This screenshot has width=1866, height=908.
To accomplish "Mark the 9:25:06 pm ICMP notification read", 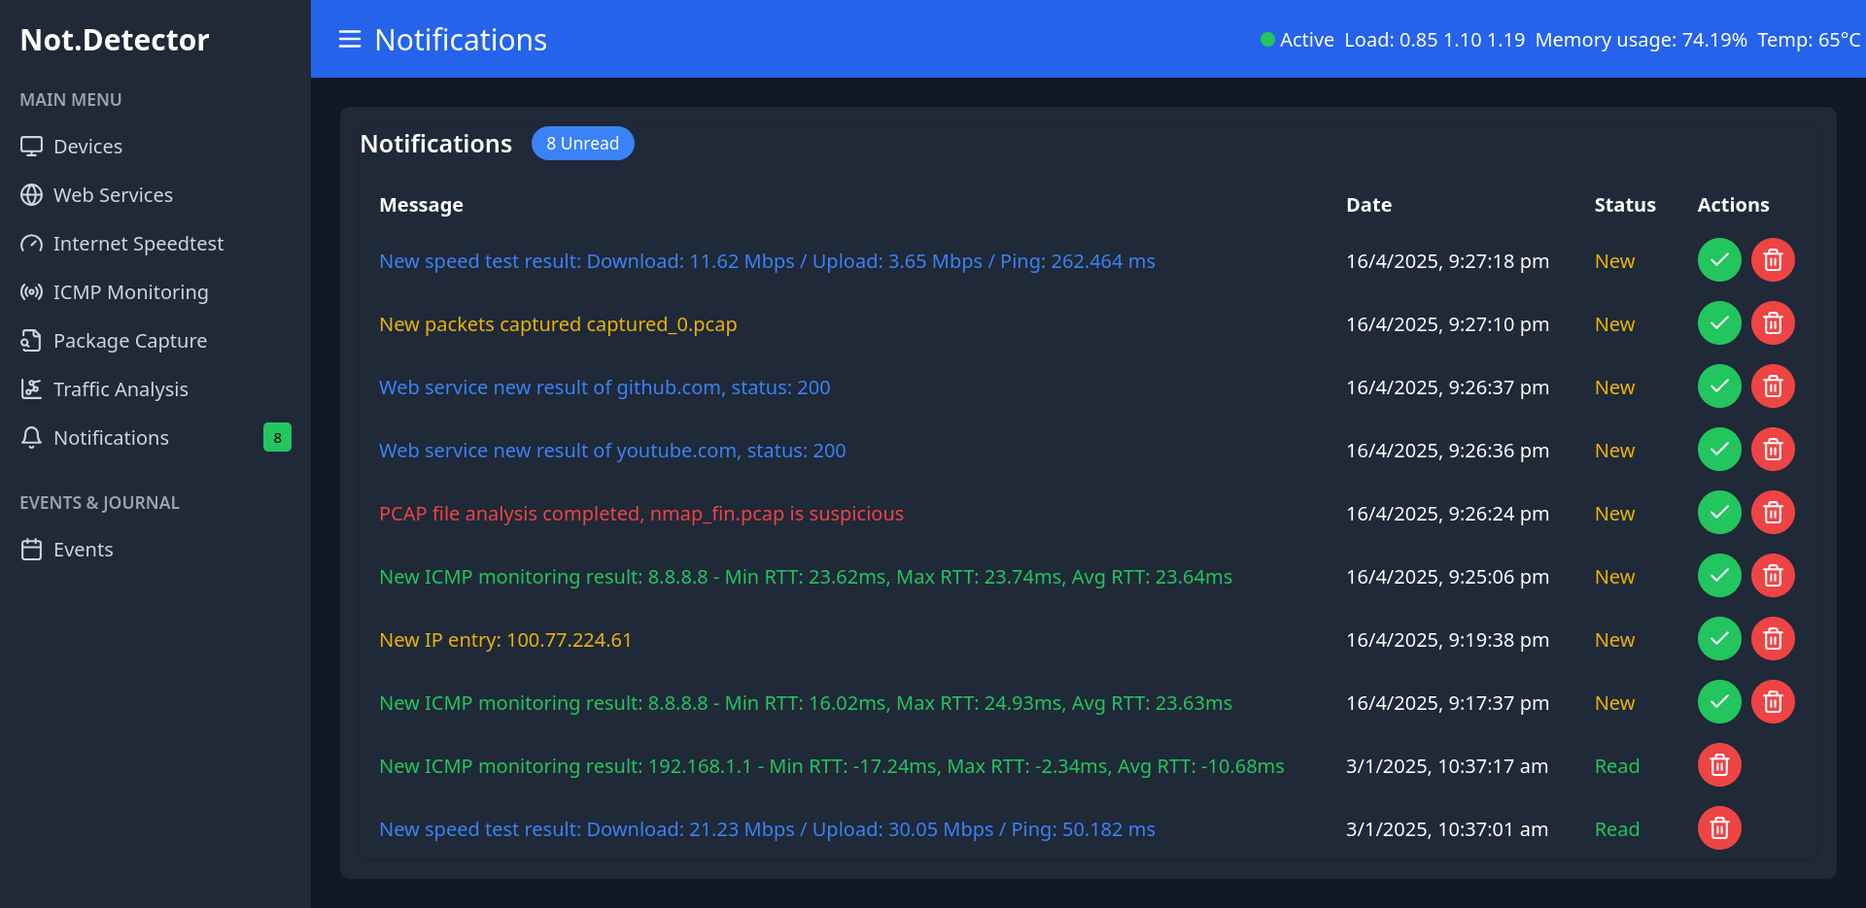I will click(x=1719, y=576).
